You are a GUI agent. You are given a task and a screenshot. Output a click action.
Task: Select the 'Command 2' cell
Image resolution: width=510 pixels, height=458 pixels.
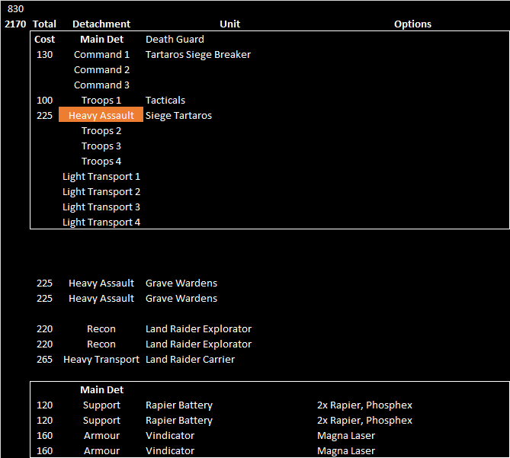pyautogui.click(x=101, y=70)
